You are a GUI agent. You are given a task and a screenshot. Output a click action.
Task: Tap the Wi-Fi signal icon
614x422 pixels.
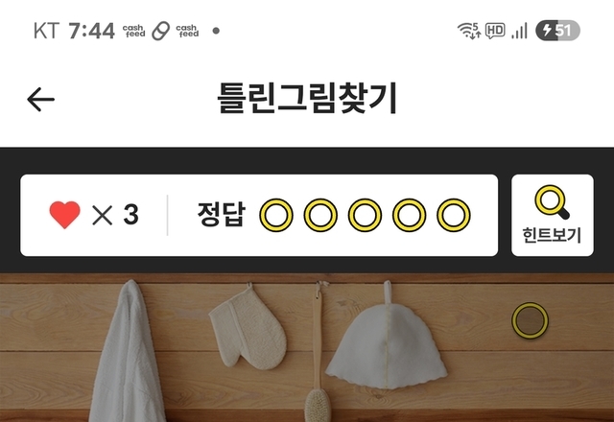tap(469, 31)
